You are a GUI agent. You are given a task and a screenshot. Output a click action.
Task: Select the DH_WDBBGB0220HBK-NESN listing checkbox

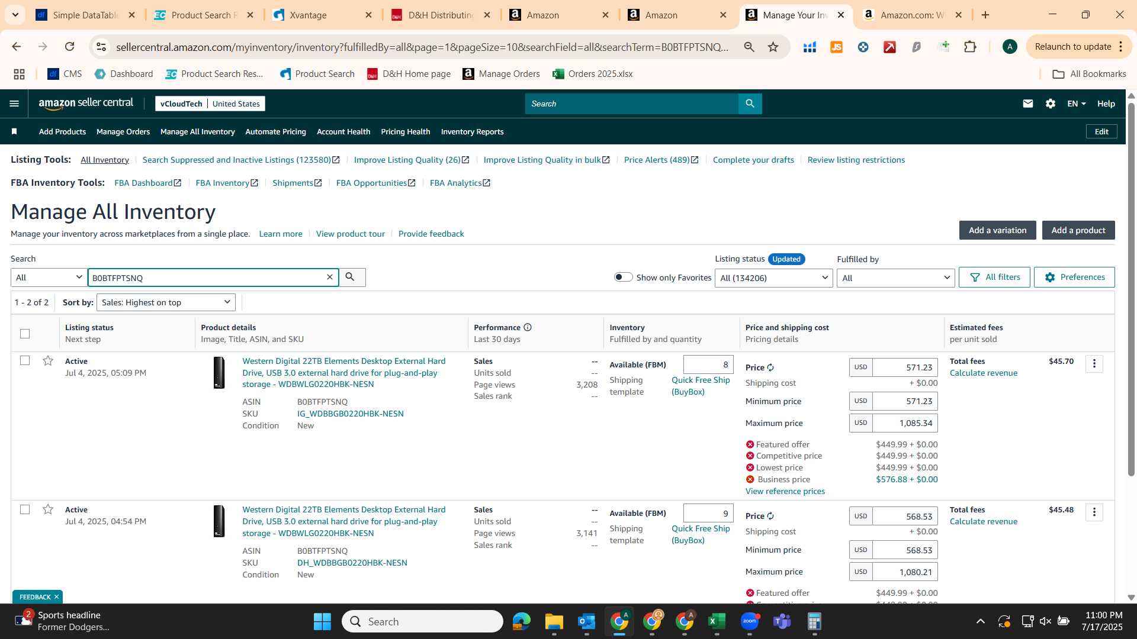pos(25,509)
